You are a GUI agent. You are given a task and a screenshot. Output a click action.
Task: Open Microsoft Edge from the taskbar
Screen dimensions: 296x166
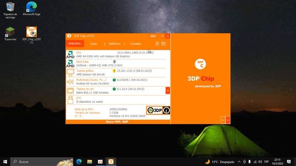point(79,162)
